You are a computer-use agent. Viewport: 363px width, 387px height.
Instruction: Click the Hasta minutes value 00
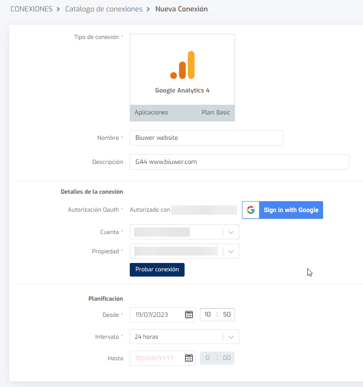pos(227,358)
